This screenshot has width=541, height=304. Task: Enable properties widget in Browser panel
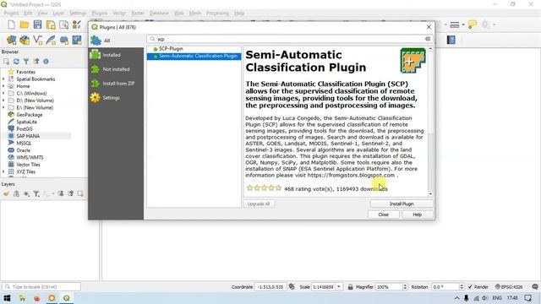(46, 62)
